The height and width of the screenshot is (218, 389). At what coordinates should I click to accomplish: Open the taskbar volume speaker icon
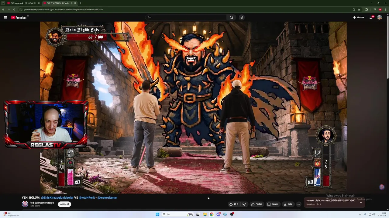pos(374,214)
